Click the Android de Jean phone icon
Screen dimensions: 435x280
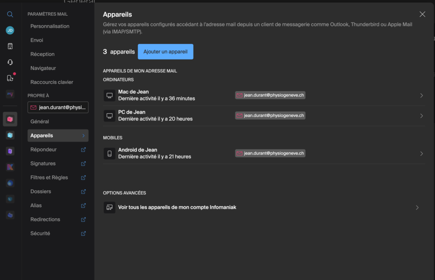110,154
